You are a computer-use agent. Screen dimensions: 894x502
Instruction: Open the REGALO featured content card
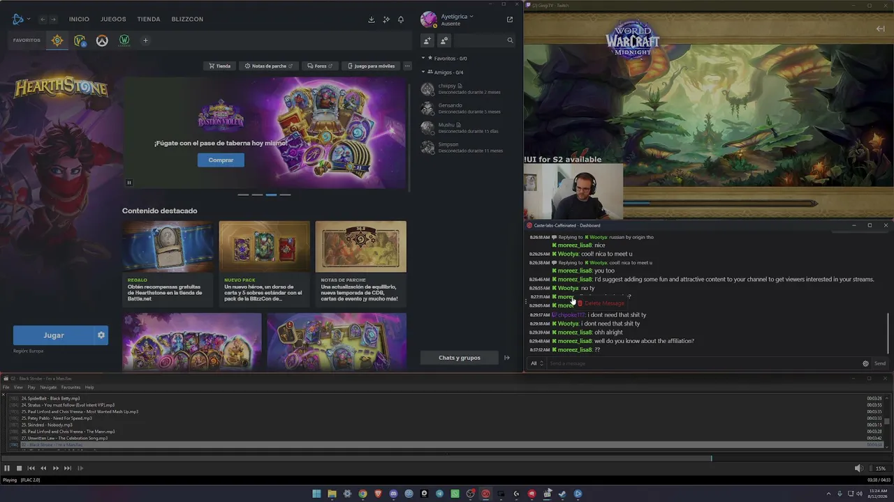(168, 264)
